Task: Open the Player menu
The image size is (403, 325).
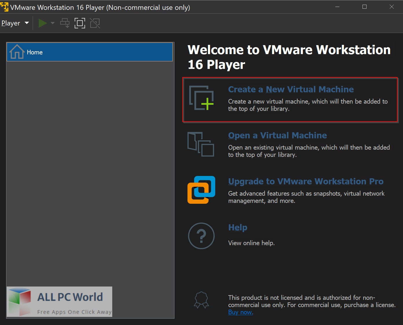Action: [15, 23]
